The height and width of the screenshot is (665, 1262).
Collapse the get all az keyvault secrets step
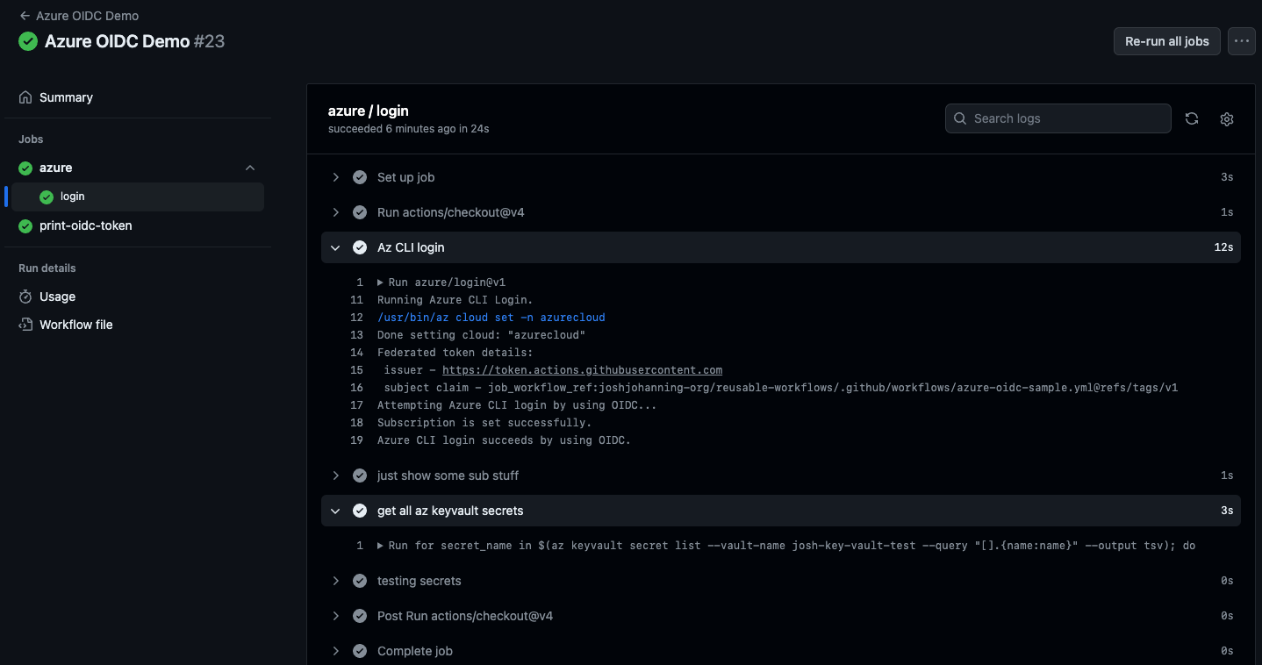coord(335,511)
